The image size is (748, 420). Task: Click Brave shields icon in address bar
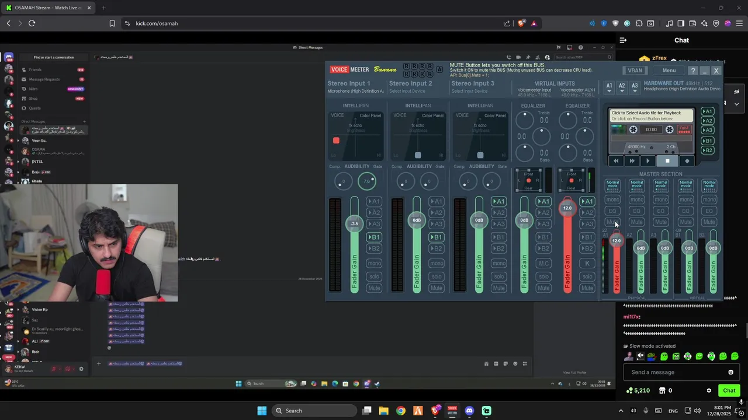[522, 23]
